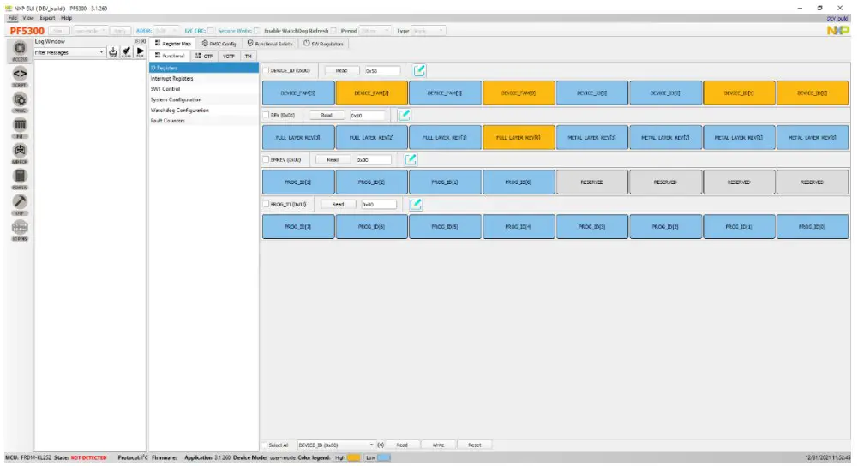
Task: Click the Start button in top toolbar
Action: pyautogui.click(x=59, y=31)
